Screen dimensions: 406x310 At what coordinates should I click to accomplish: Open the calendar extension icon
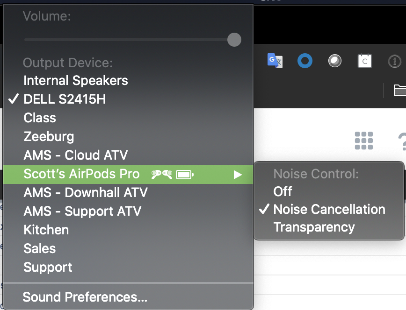364,61
